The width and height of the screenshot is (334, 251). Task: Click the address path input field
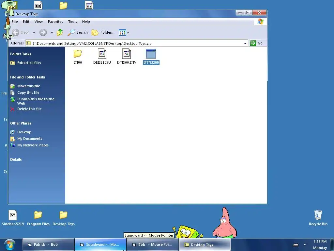(x=136, y=43)
